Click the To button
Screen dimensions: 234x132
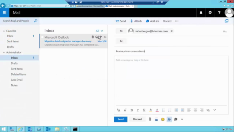coord(121,31)
